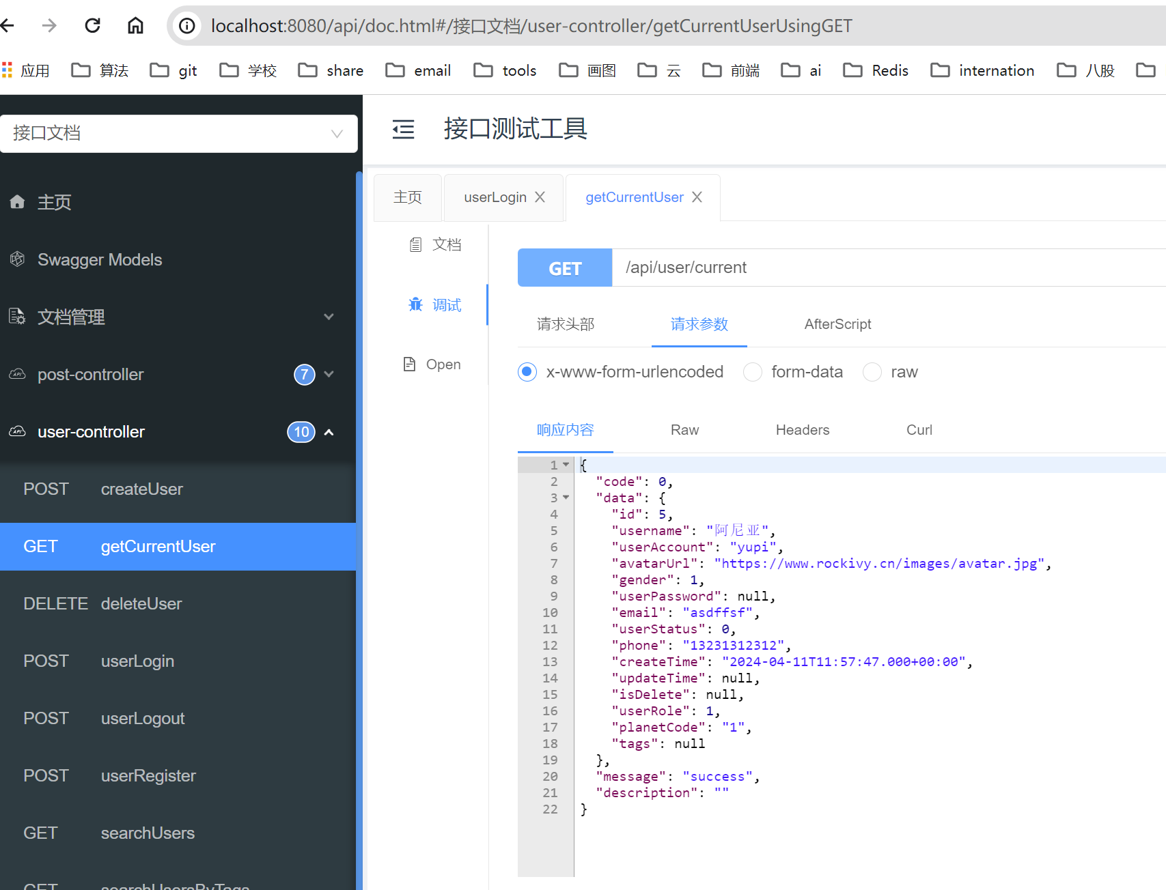Reload the page with refresh icon

pos(92,26)
